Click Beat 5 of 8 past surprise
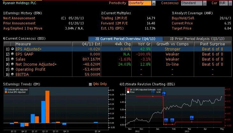 (x=213, y=64)
